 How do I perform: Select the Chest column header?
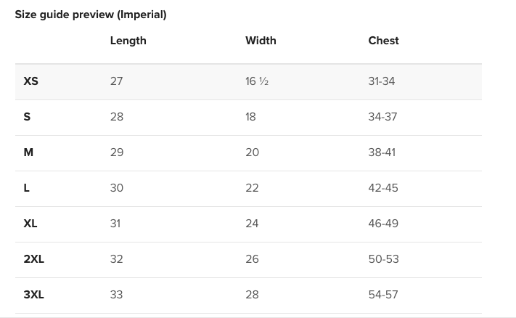pyautogui.click(x=383, y=41)
